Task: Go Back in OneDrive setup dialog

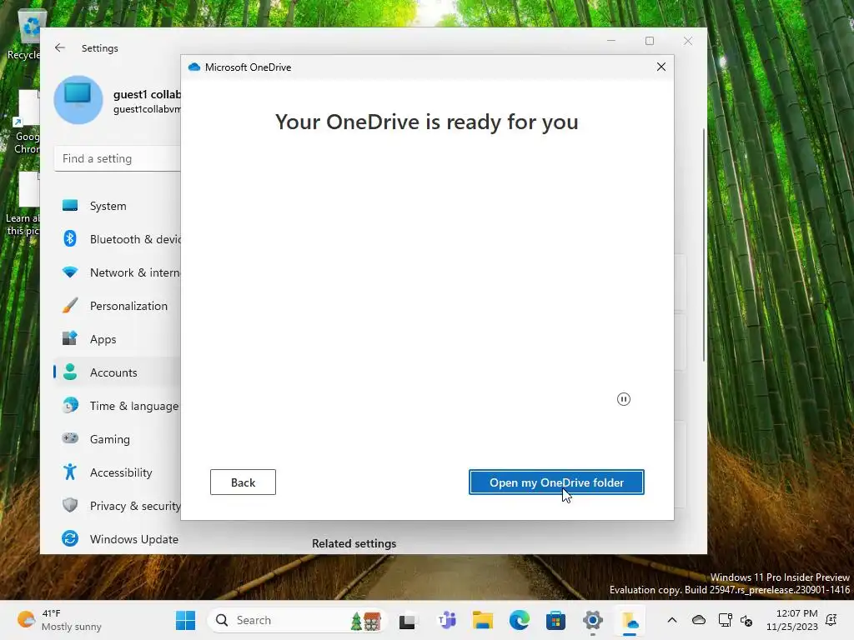Action: pyautogui.click(x=243, y=482)
